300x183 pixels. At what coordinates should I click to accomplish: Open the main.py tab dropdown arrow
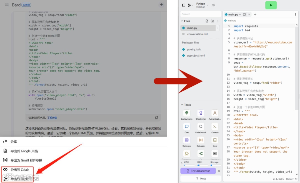[x=240, y=14]
